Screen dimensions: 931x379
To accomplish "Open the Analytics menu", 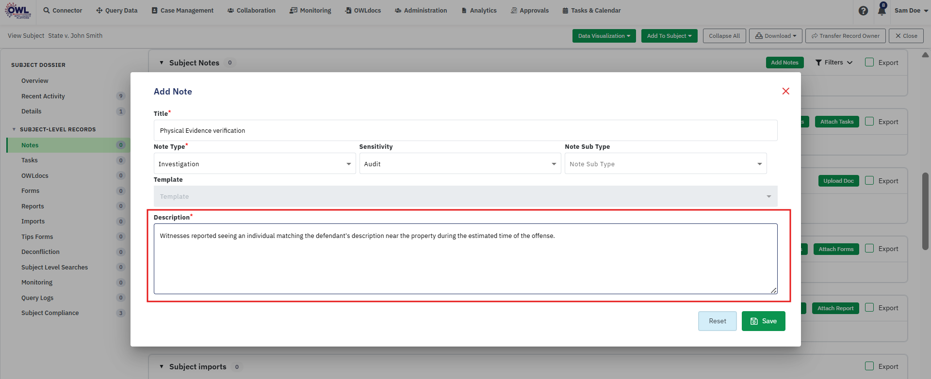I will tap(479, 10).
